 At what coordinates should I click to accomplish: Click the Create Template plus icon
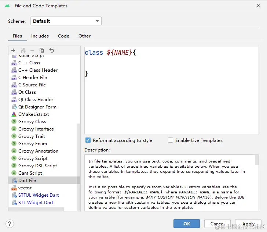[13, 50]
